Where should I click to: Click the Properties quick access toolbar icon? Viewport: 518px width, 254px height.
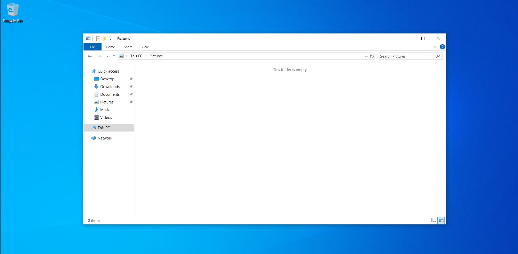click(x=98, y=39)
